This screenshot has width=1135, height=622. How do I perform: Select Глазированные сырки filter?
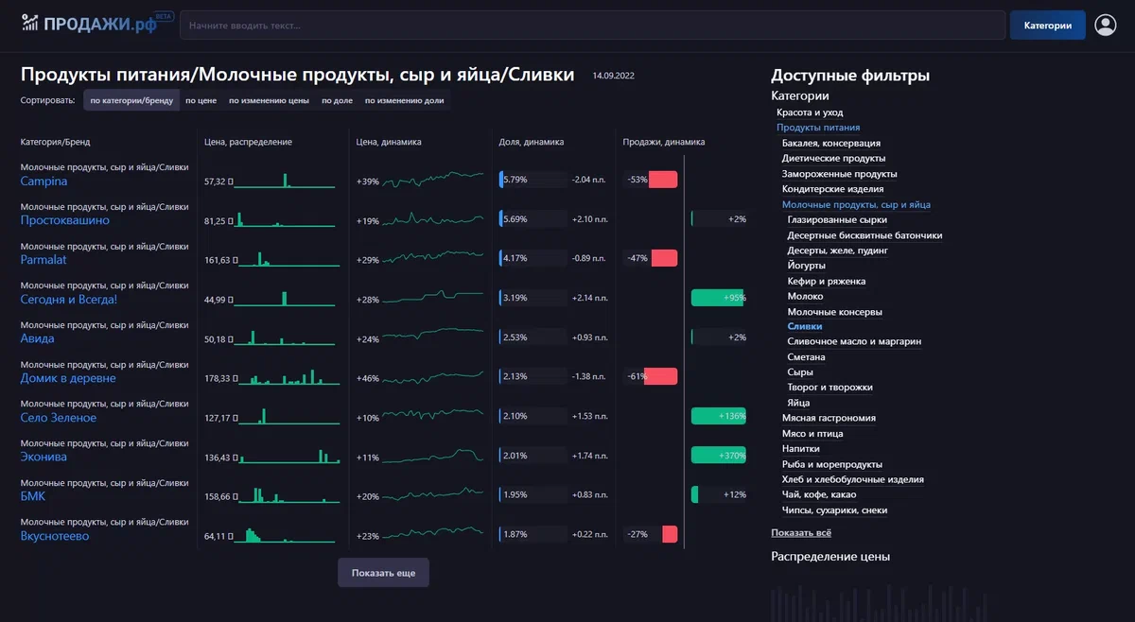837,219
